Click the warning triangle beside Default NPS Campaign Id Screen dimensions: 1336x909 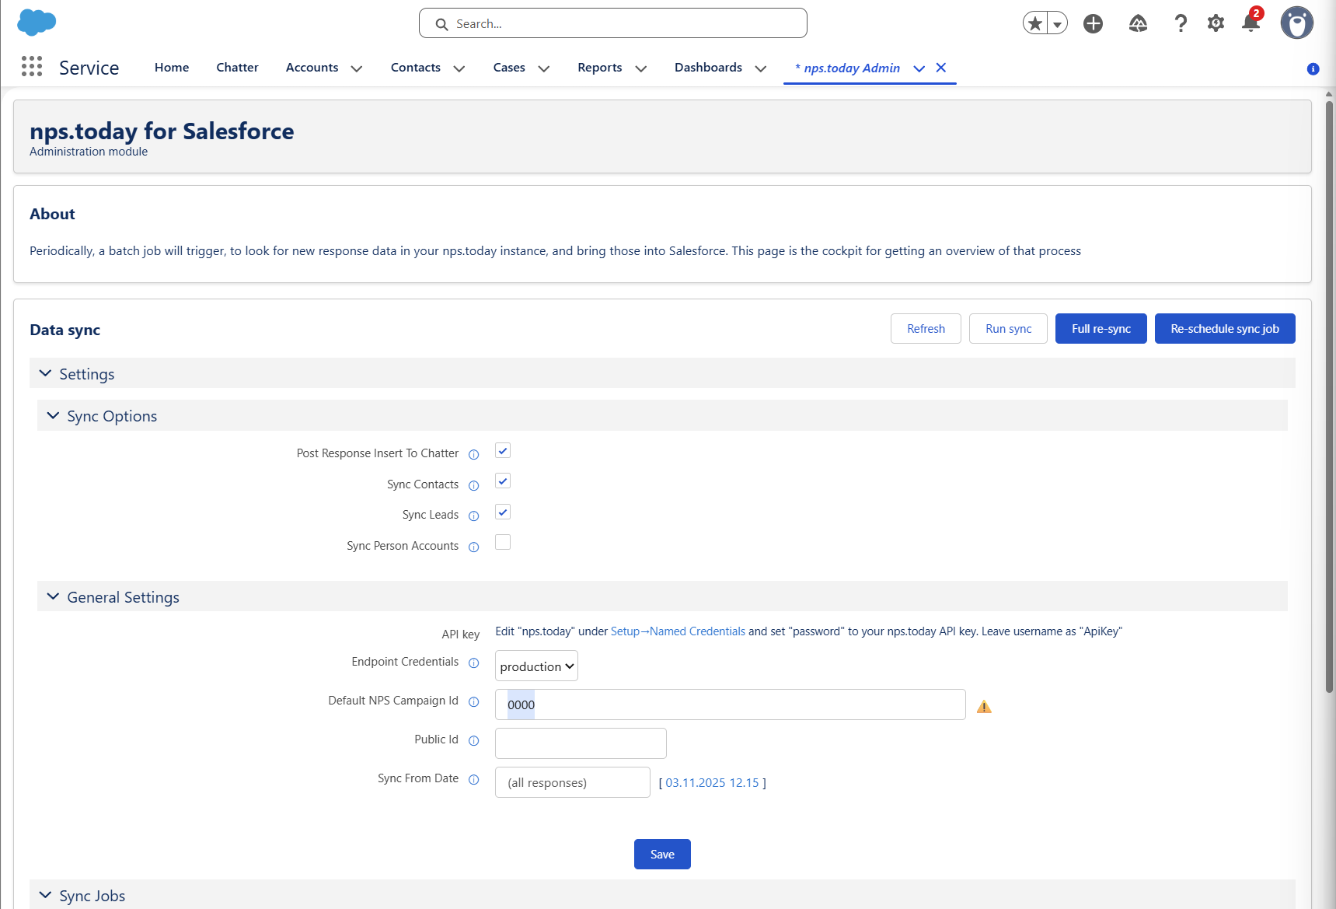pyautogui.click(x=984, y=706)
